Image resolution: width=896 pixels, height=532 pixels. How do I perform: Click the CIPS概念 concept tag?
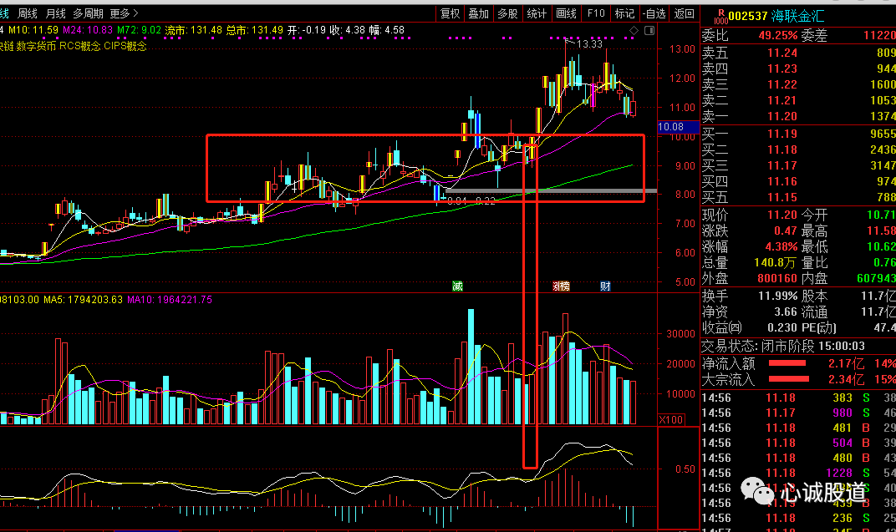125,46
